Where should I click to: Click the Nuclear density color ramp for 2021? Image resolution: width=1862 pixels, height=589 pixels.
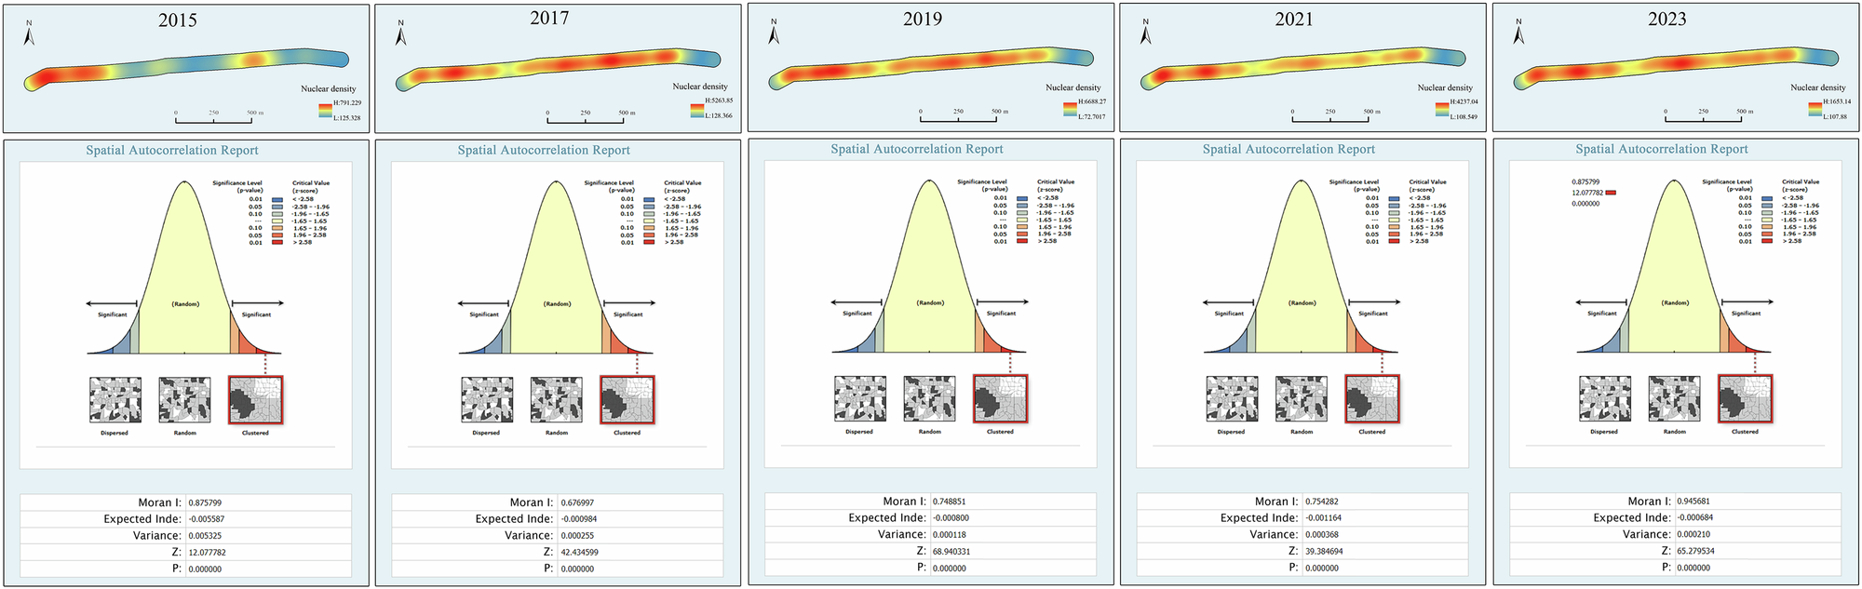click(x=1442, y=109)
